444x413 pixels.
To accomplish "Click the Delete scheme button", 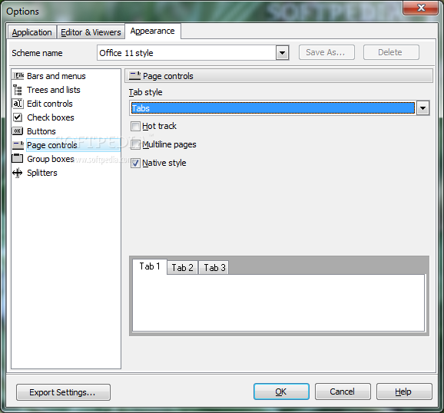I will point(391,52).
